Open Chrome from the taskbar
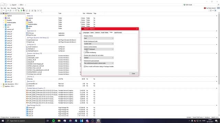The image size is (220, 123). [70, 121]
